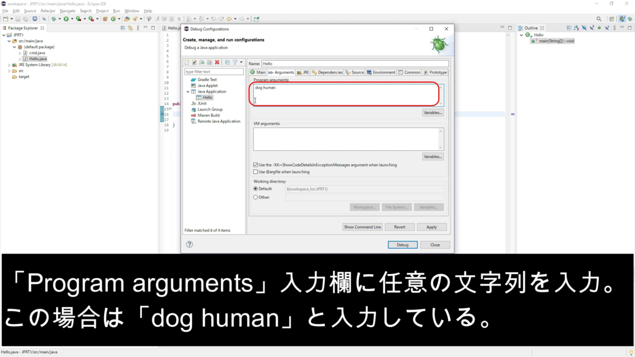Click the Search magnifier icon top right
The height and width of the screenshot is (357, 635).
(599, 19)
